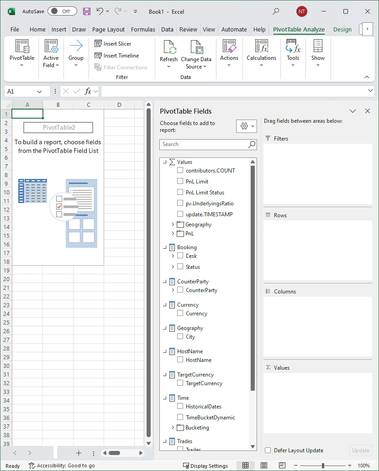Screen dimensions: 379x471
Task: Open Display Settings in status bar
Action: [205, 466]
